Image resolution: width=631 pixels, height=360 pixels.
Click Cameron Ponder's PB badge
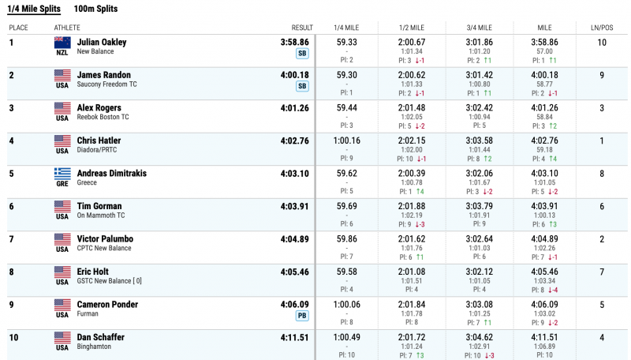tap(302, 316)
